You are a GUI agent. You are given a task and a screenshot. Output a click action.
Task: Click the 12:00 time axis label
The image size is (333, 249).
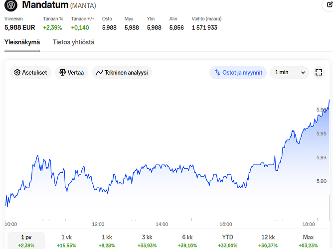tap(98, 224)
